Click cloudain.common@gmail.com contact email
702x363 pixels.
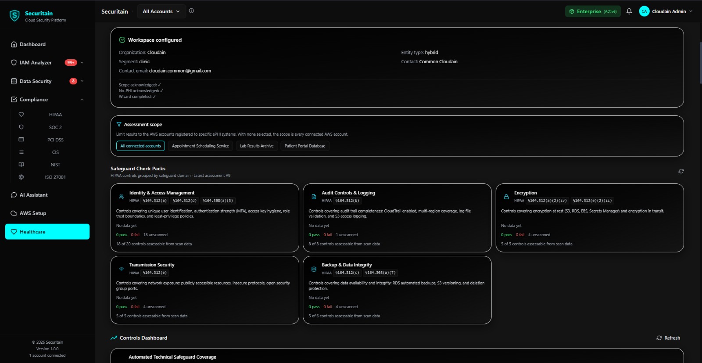[180, 71]
